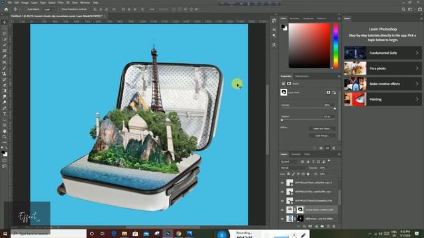Open Auto-Select Layer dropdown in options bar
Screen dimensions: 424x238
(x=48, y=9)
